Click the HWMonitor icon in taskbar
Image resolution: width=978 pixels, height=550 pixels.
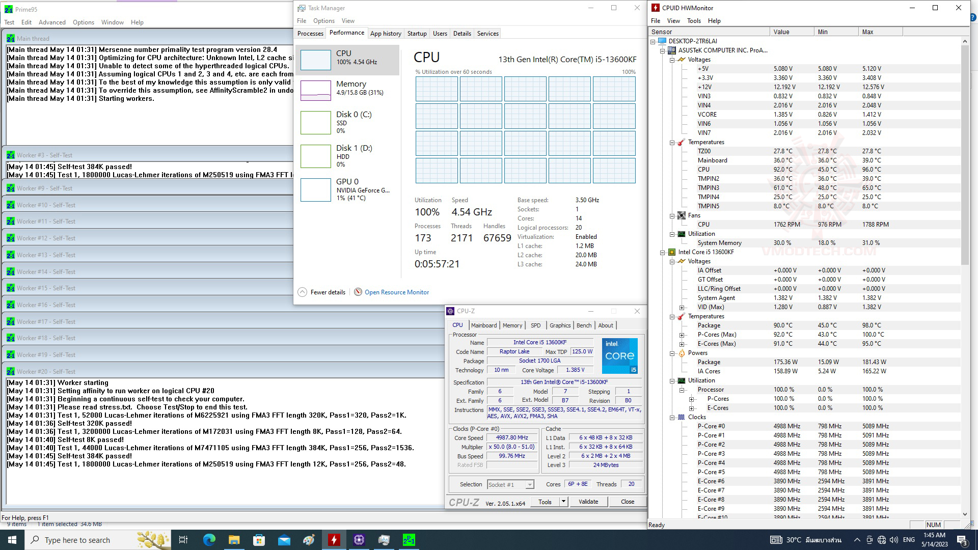coord(334,540)
